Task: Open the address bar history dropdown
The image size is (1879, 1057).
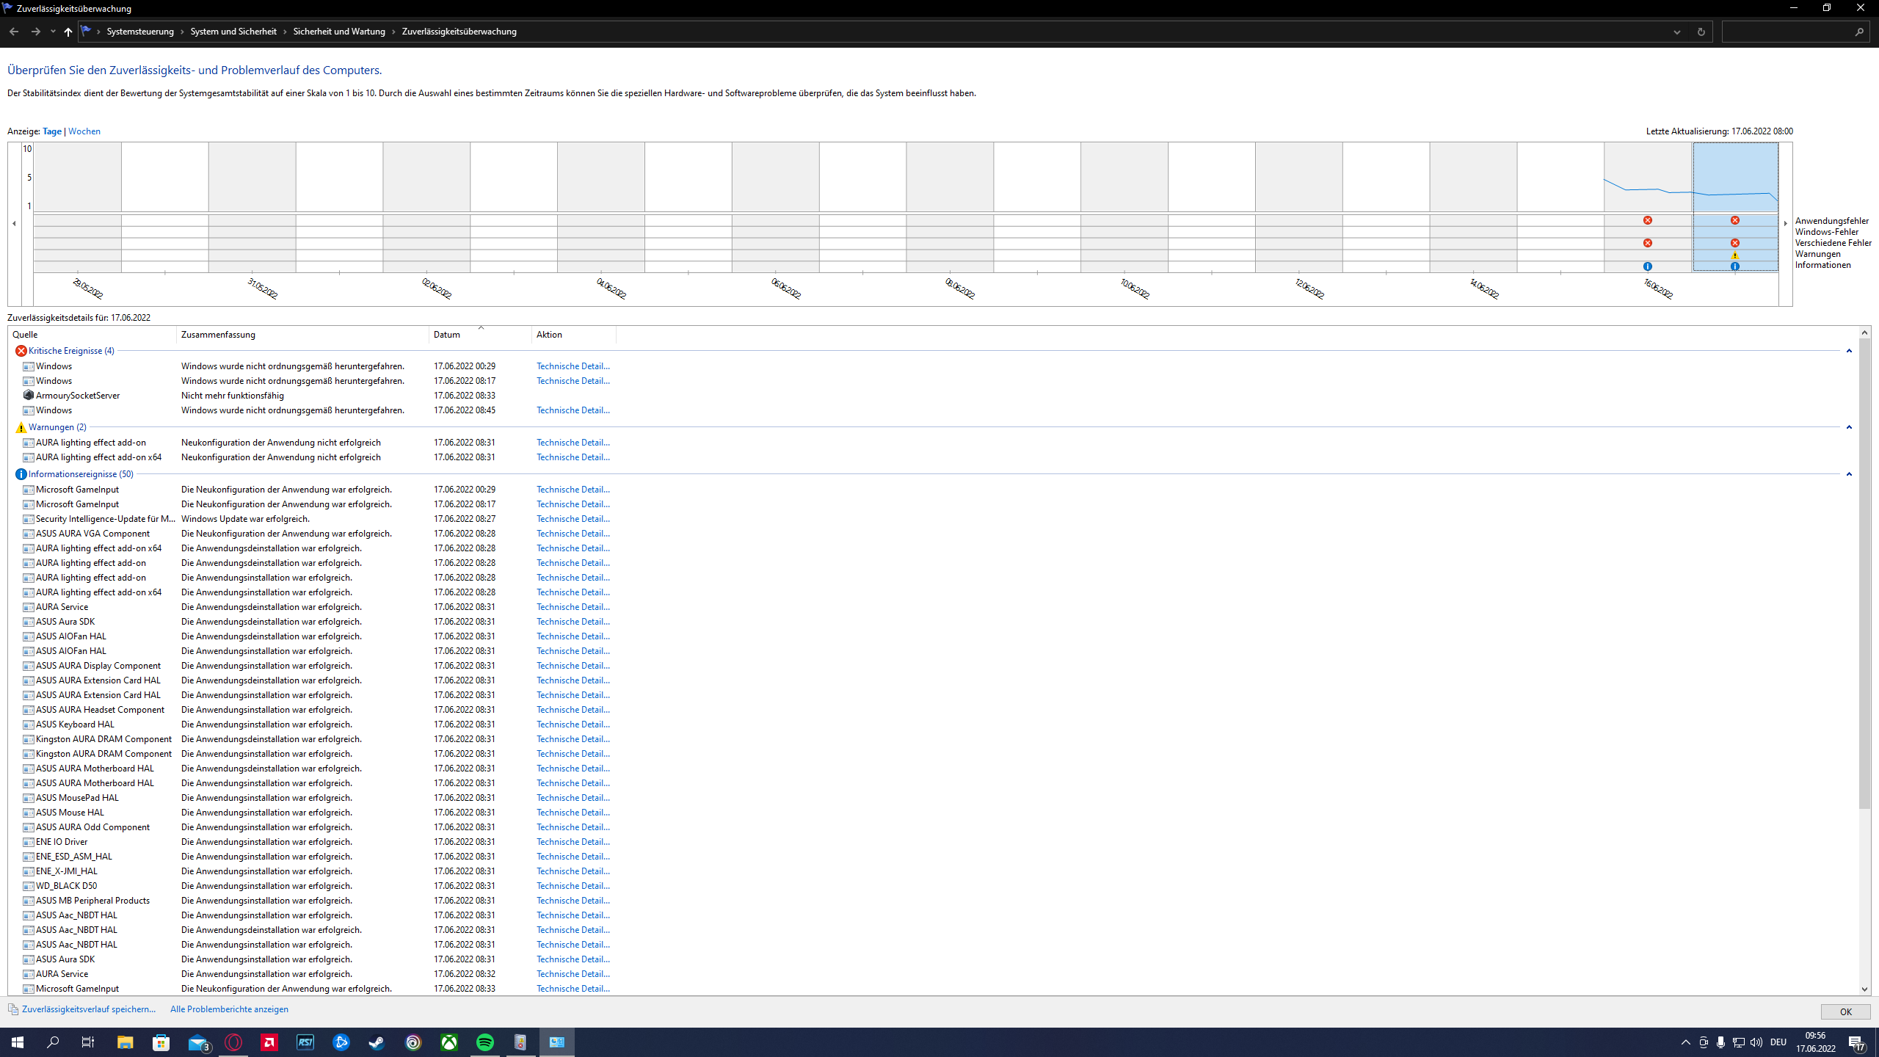Action: pyautogui.click(x=1677, y=32)
